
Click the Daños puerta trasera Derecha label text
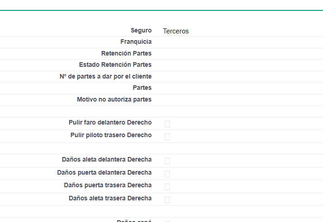click(108, 185)
